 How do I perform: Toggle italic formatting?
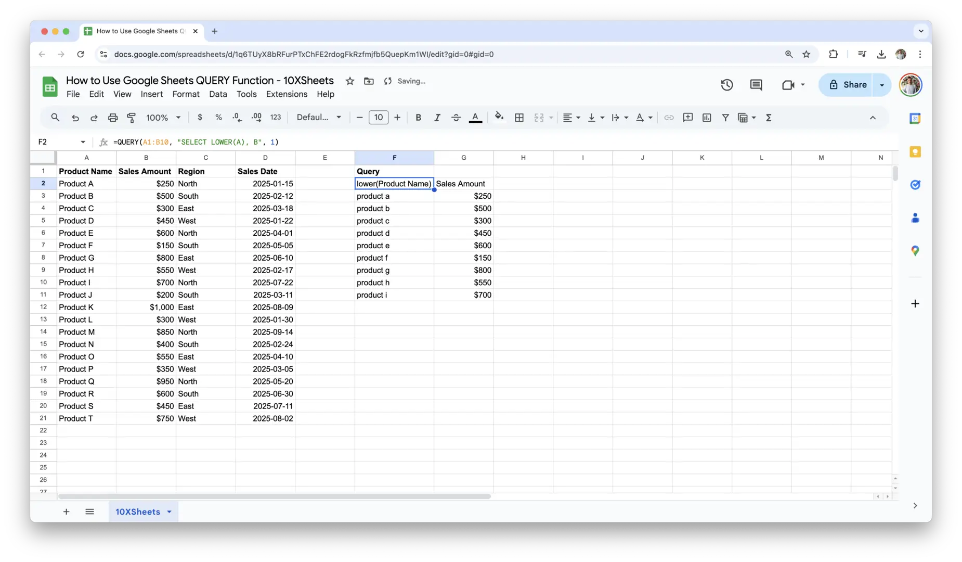click(x=437, y=118)
